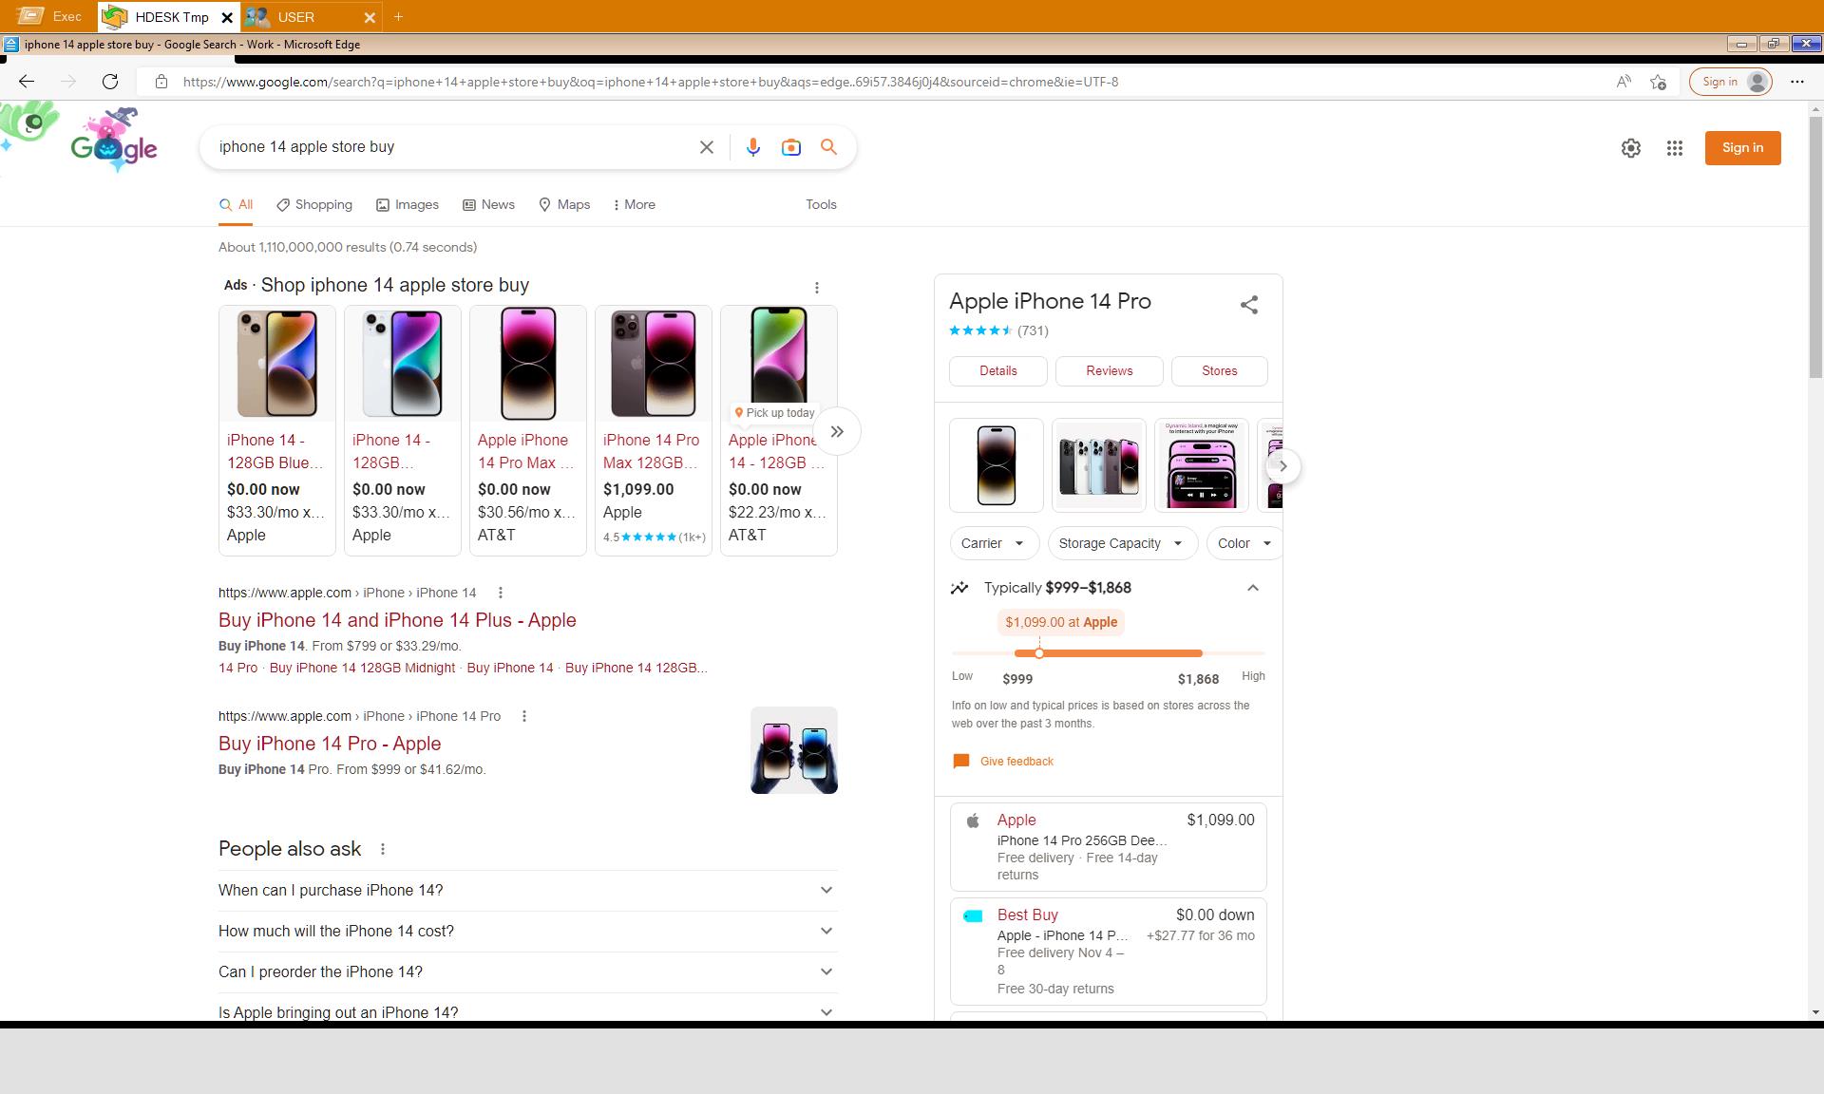Click Edge profile Sign in button

[1732, 82]
